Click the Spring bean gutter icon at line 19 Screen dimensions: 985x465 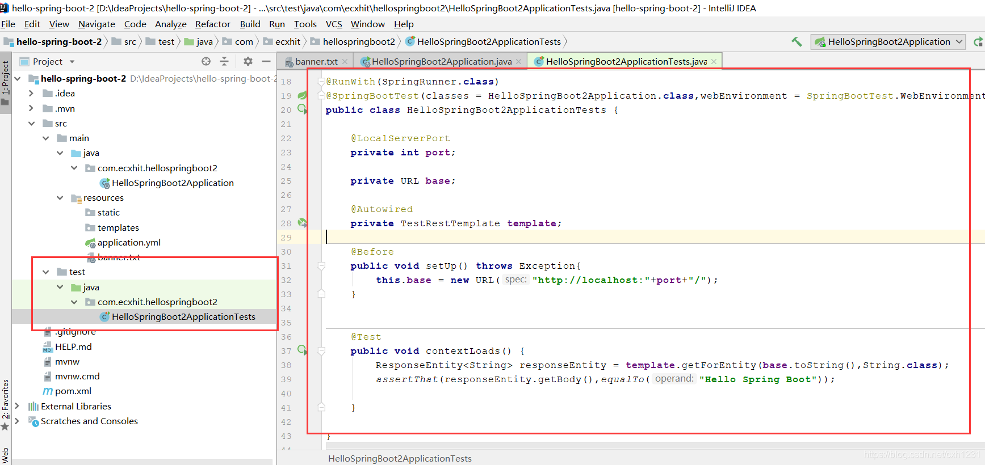click(x=302, y=95)
